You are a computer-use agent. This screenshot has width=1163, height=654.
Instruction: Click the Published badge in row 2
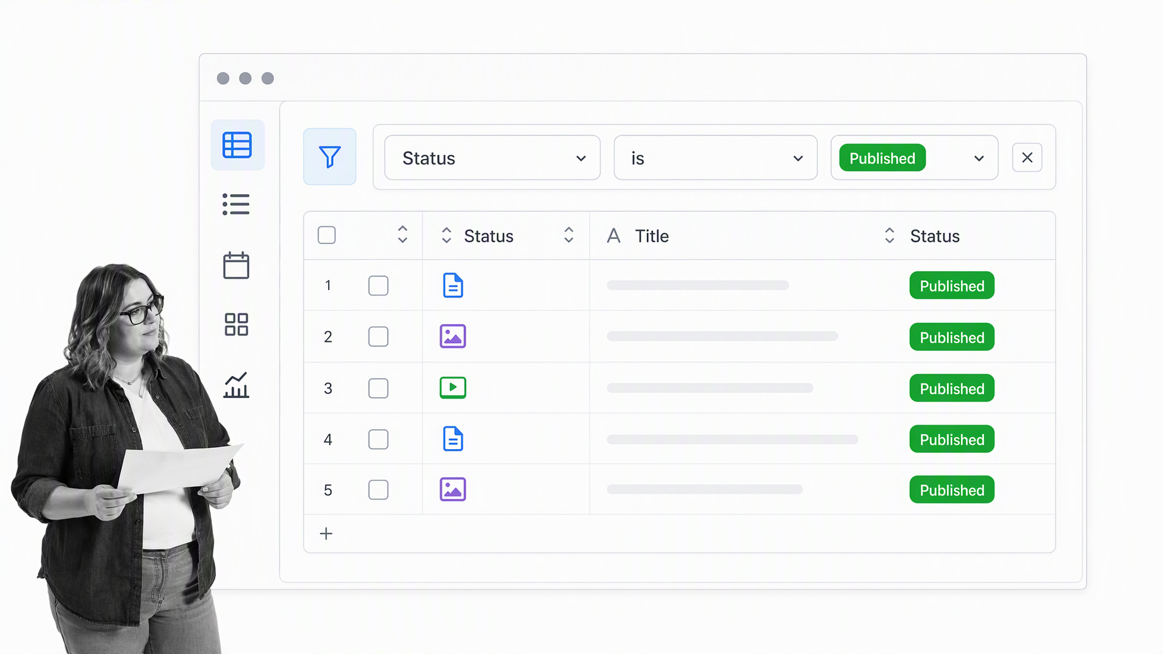(952, 337)
